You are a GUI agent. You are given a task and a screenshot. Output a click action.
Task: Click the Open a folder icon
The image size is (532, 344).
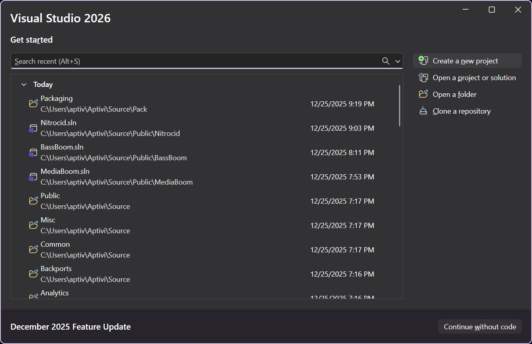pyautogui.click(x=423, y=94)
